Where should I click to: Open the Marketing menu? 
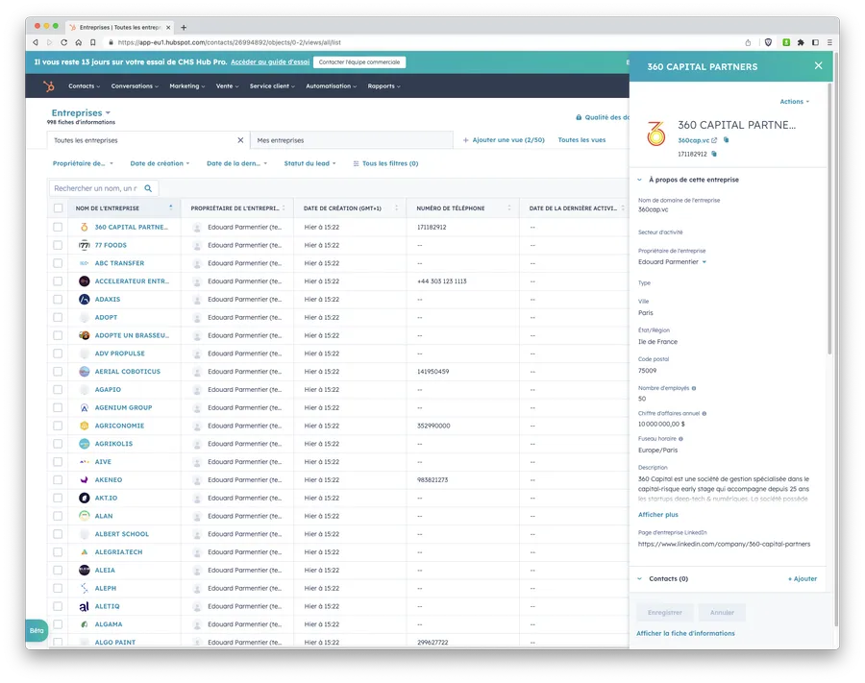tap(186, 86)
